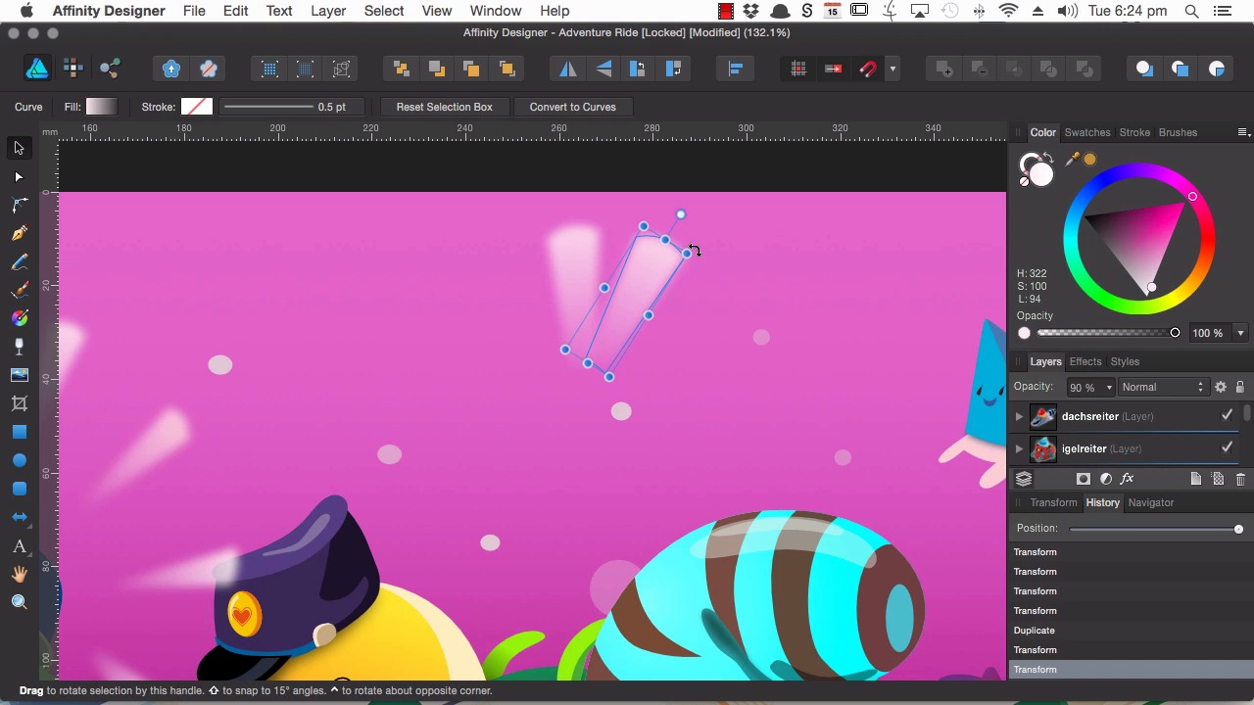The image size is (1254, 705).
Task: Add adjustment layer icon
Action: pyautogui.click(x=1106, y=479)
